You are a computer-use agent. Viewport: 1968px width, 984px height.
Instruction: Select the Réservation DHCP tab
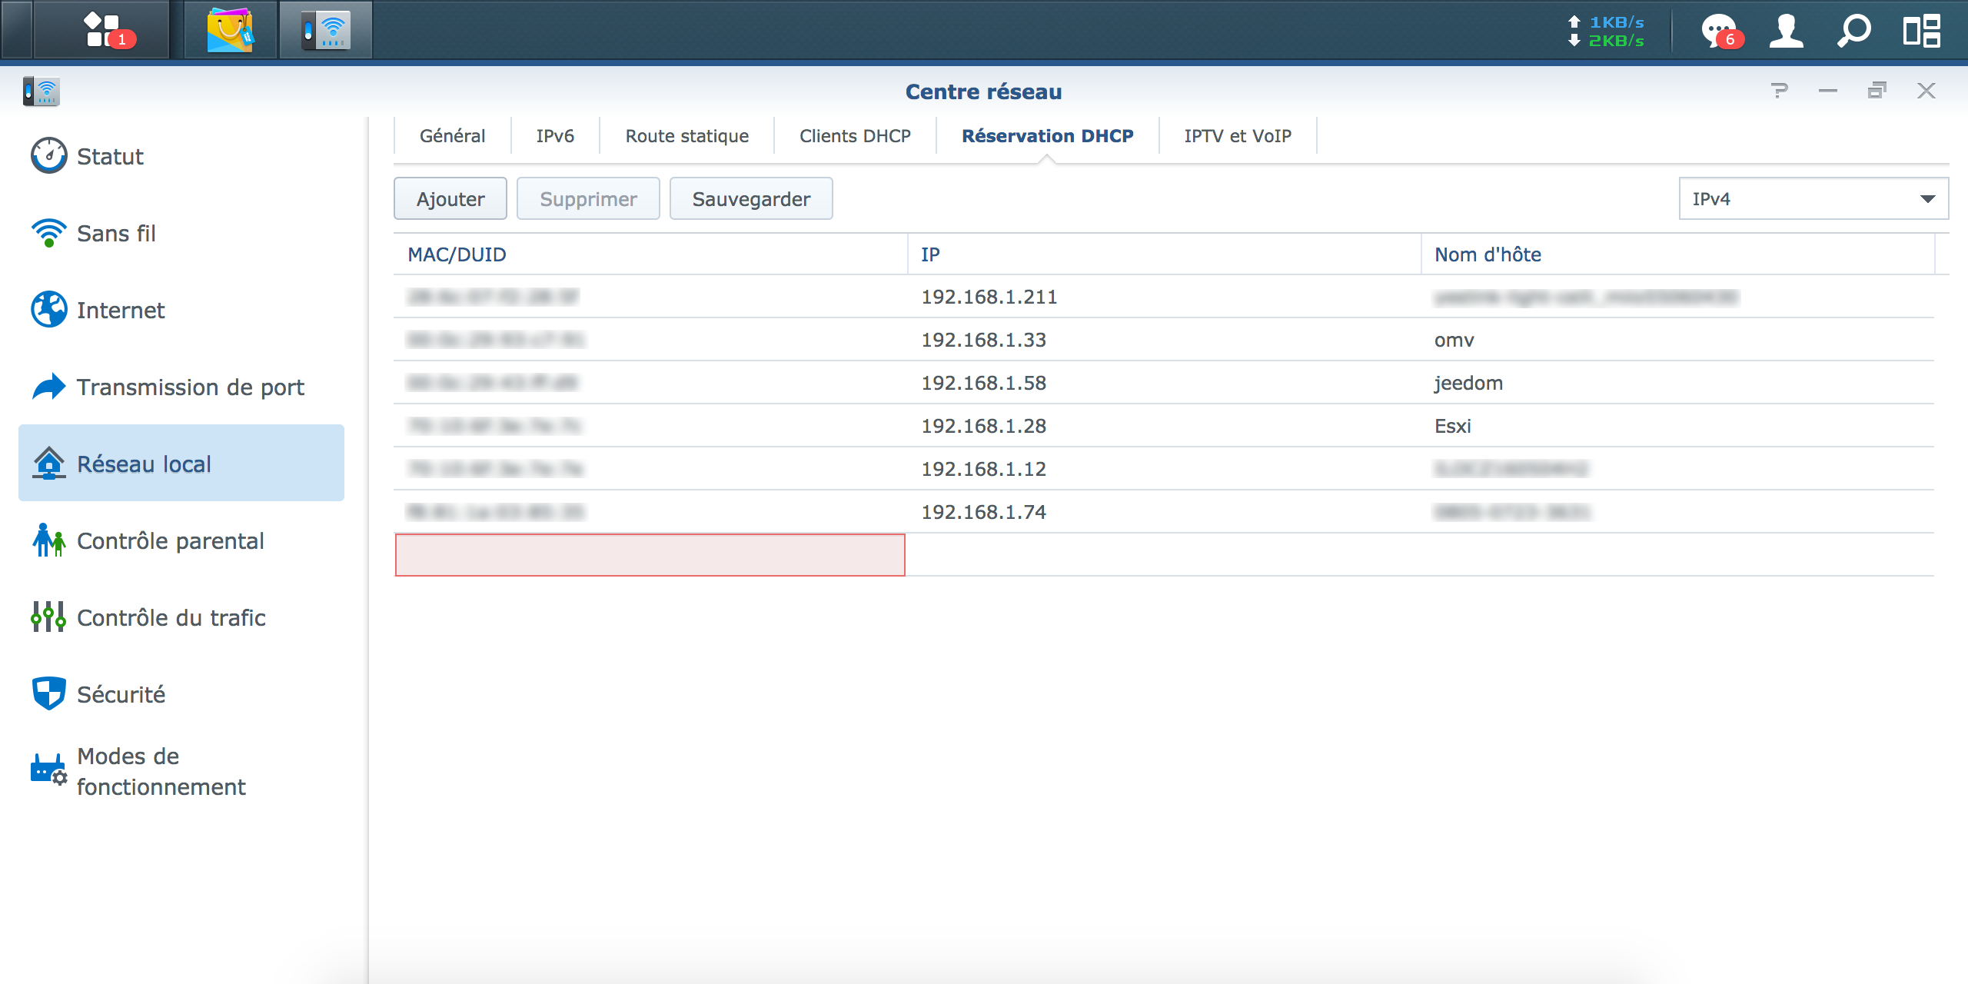point(1048,136)
